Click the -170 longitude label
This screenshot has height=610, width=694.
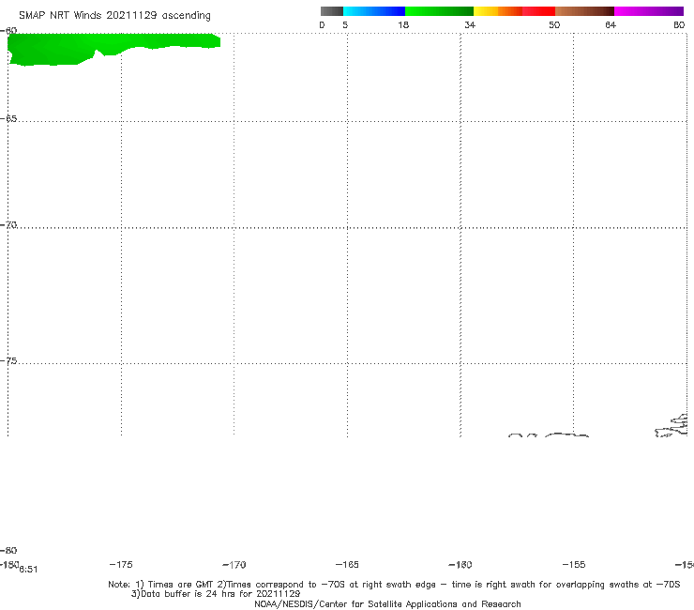[234, 565]
